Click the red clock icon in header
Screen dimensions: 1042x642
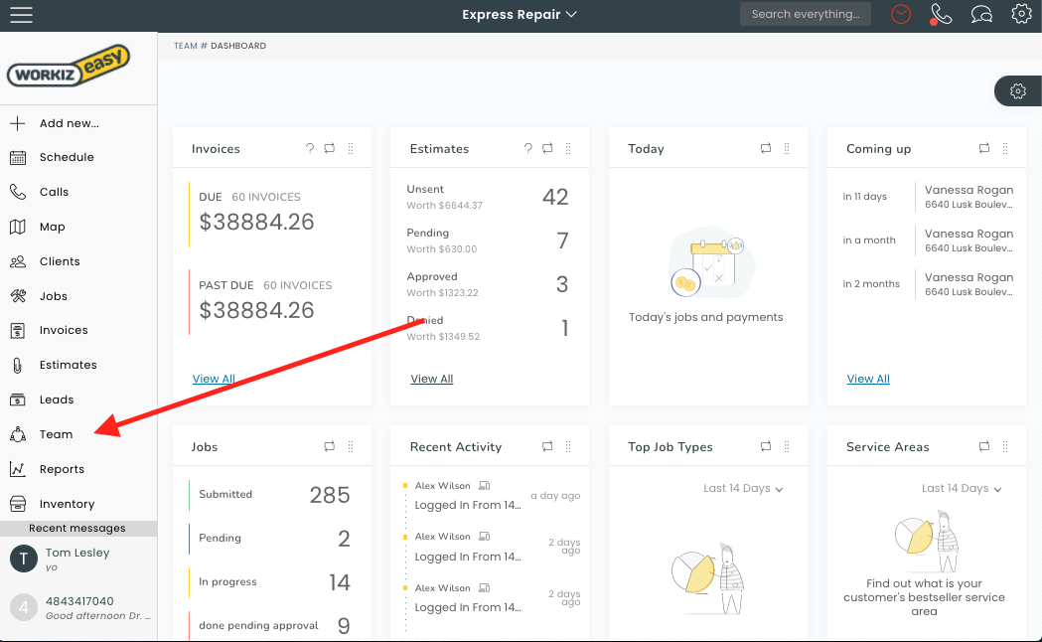(901, 15)
